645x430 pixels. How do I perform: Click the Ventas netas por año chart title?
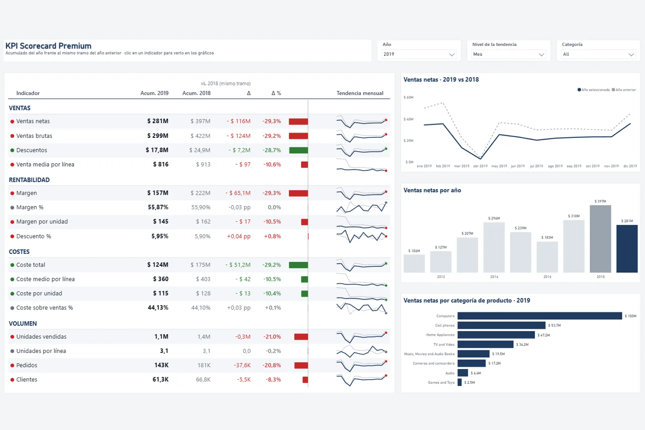coord(432,190)
